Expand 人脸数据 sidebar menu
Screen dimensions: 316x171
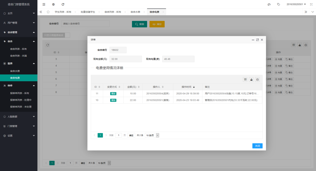(x=19, y=117)
